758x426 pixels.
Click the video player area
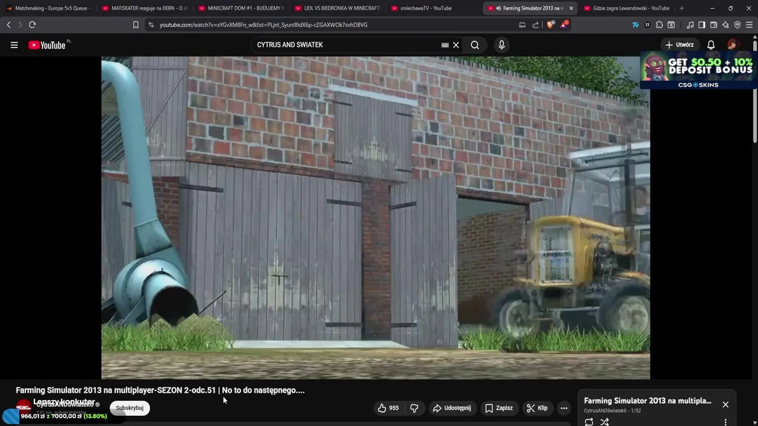(x=375, y=218)
